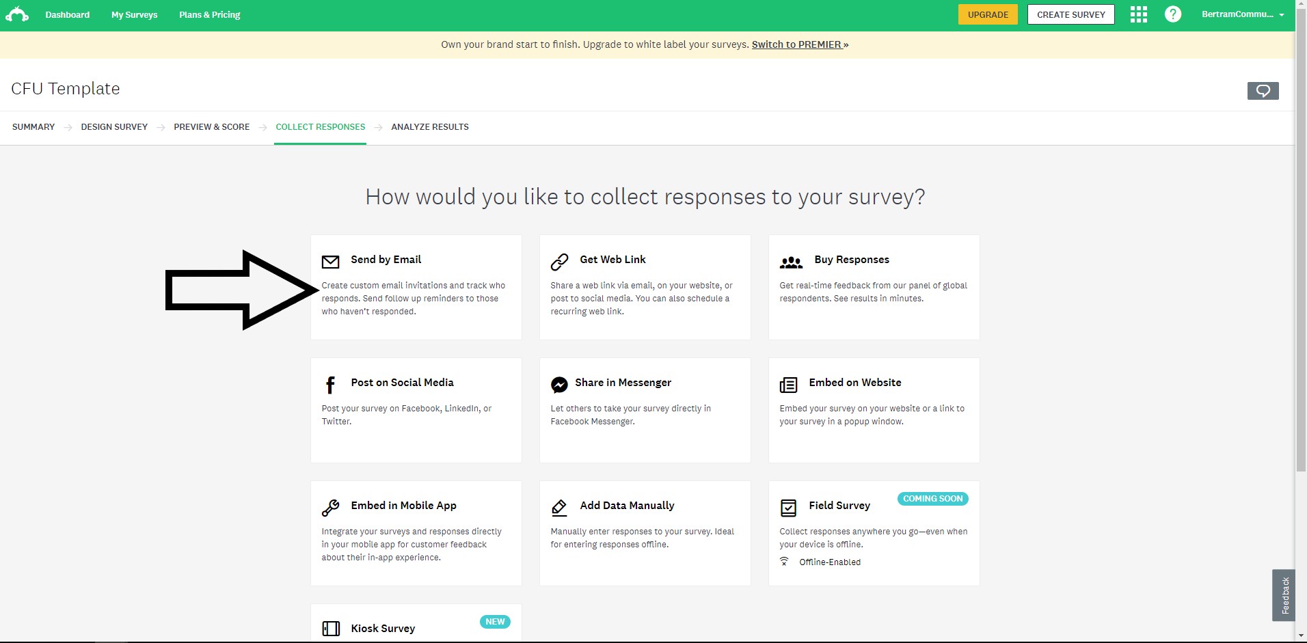
Task: Open the apps grid icon
Action: pyautogui.click(x=1138, y=14)
